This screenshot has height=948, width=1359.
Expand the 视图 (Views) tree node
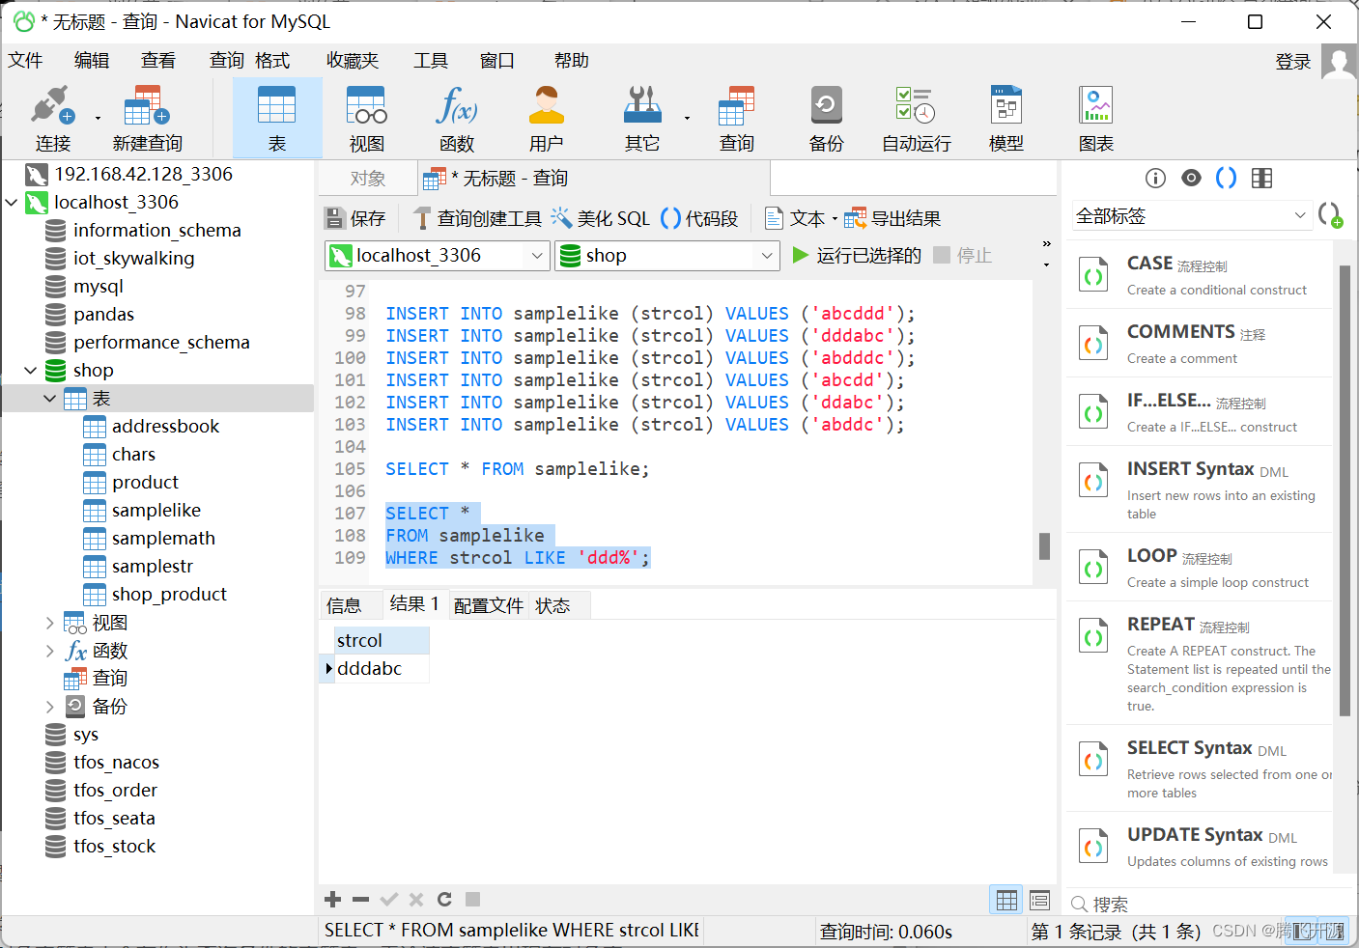[x=50, y=623]
